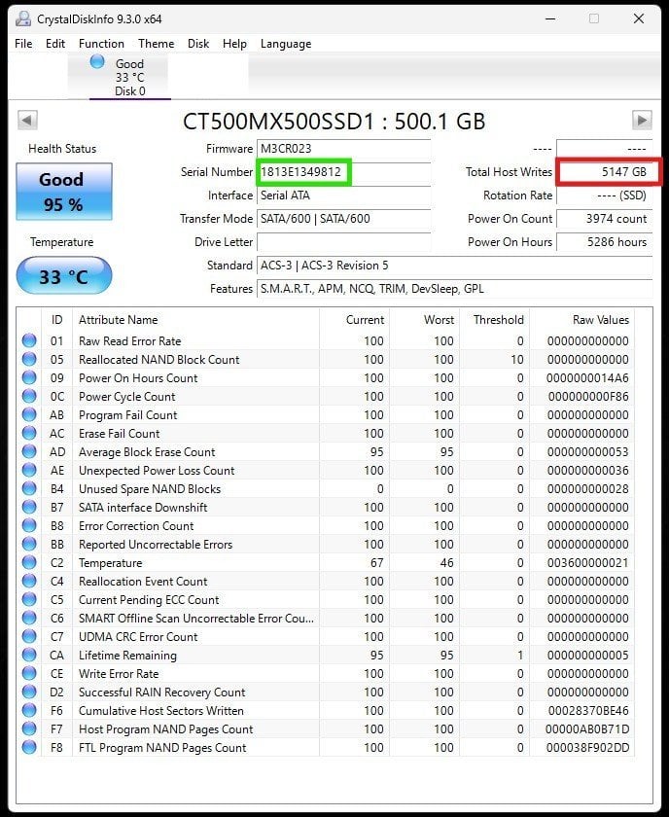Click the Good 95 % health status button
The height and width of the screenshot is (817, 669).
coord(64,192)
